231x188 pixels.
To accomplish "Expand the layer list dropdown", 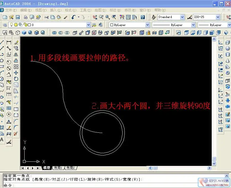I will point(88,25).
